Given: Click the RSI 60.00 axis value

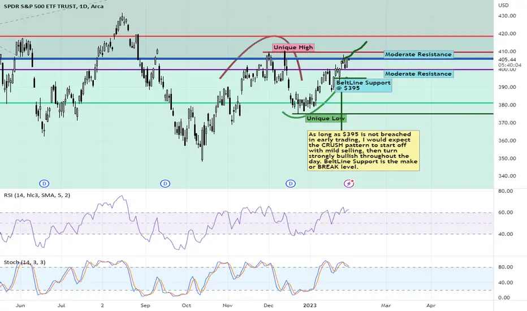Looking at the screenshot, I should point(506,213).
